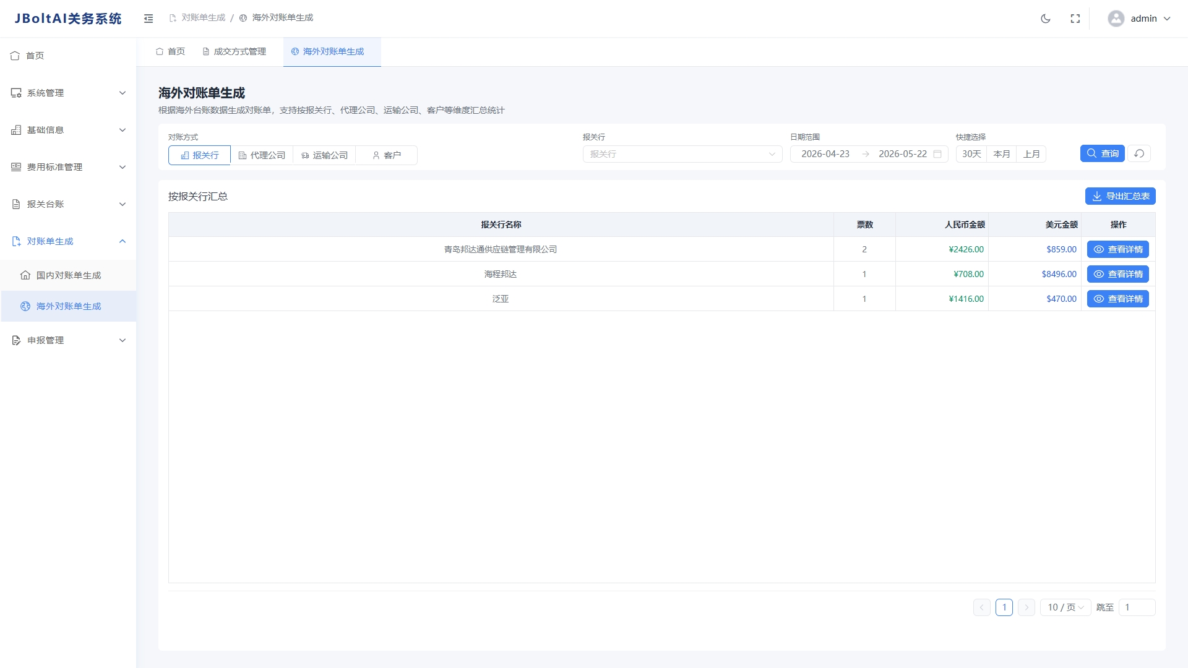Open 国内对账单生成 page
The image size is (1188, 668).
click(68, 275)
